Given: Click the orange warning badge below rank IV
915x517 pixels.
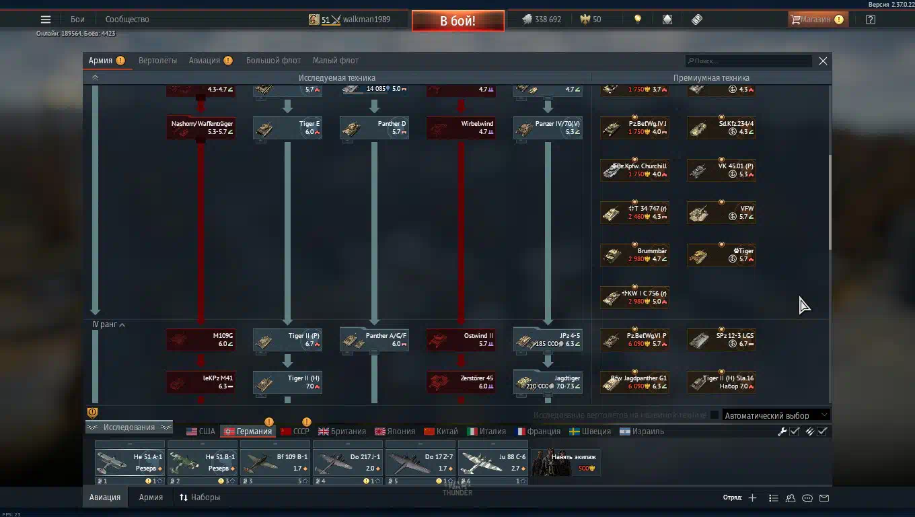Looking at the screenshot, I should coord(93,413).
